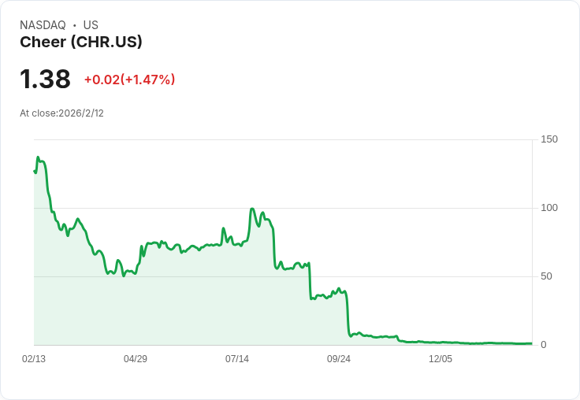Click the 12/05 date axis label
Viewport: 580px width, 400px height.
(441, 358)
